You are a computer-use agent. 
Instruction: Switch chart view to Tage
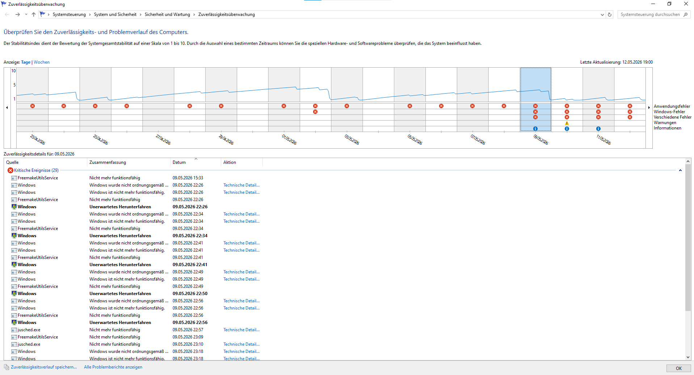pos(26,62)
